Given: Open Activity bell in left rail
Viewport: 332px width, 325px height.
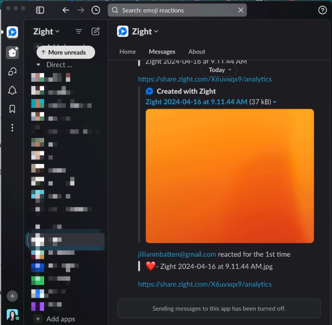Looking at the screenshot, I should [x=12, y=90].
